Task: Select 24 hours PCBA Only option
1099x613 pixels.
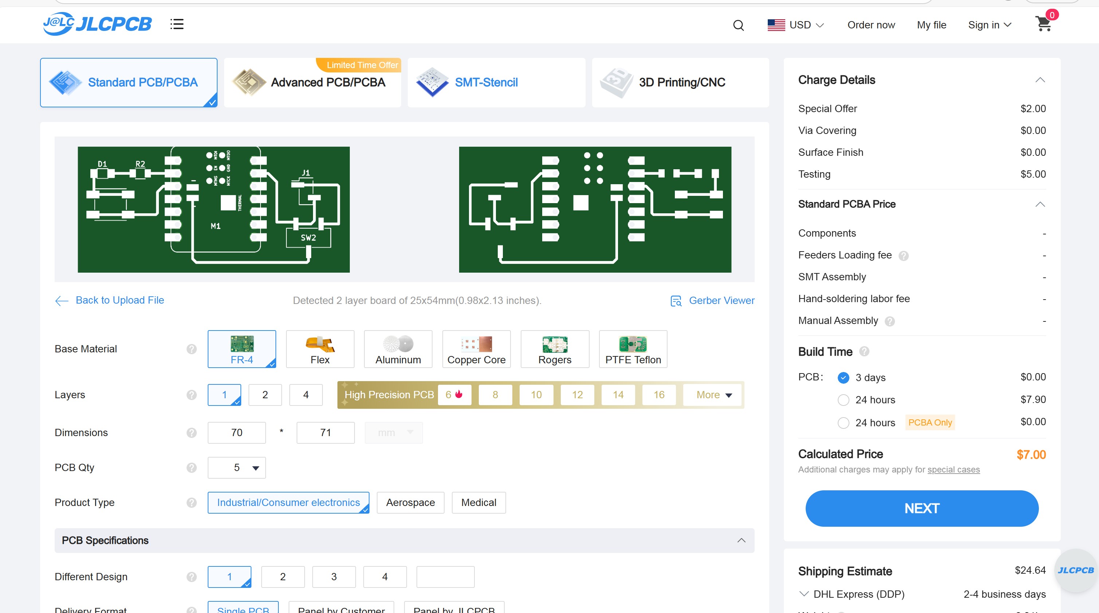Action: pyautogui.click(x=844, y=423)
